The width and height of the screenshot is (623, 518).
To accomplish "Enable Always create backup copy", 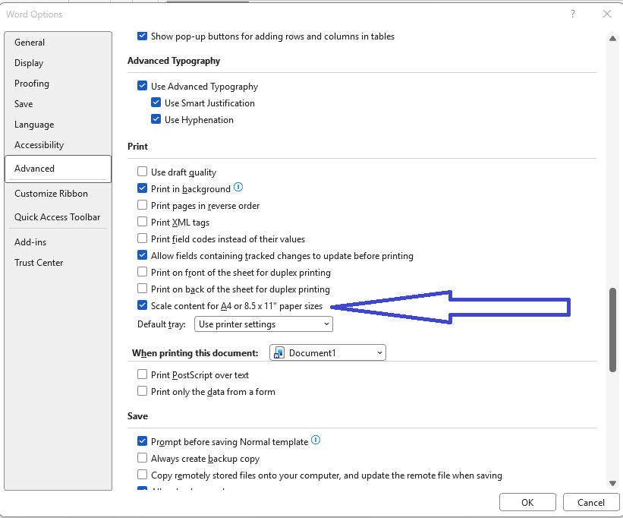I will (x=142, y=458).
